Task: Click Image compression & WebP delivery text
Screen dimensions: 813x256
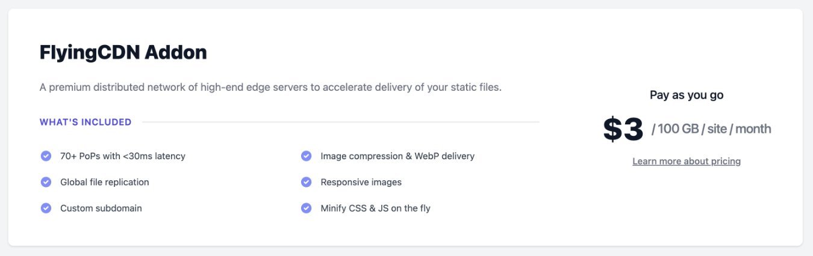Action: (x=397, y=156)
